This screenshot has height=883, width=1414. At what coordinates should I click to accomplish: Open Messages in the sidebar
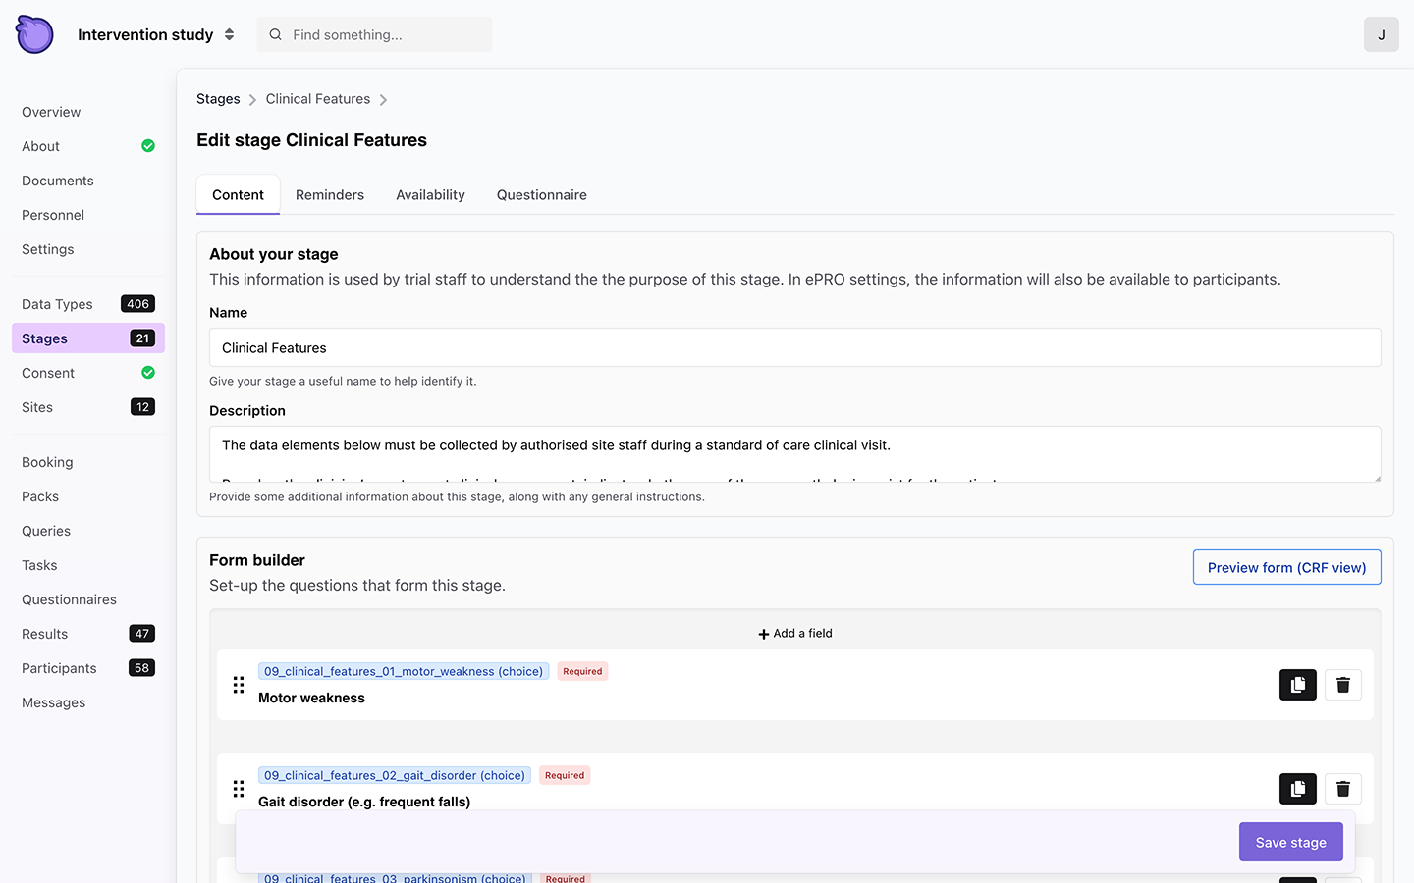click(x=53, y=702)
